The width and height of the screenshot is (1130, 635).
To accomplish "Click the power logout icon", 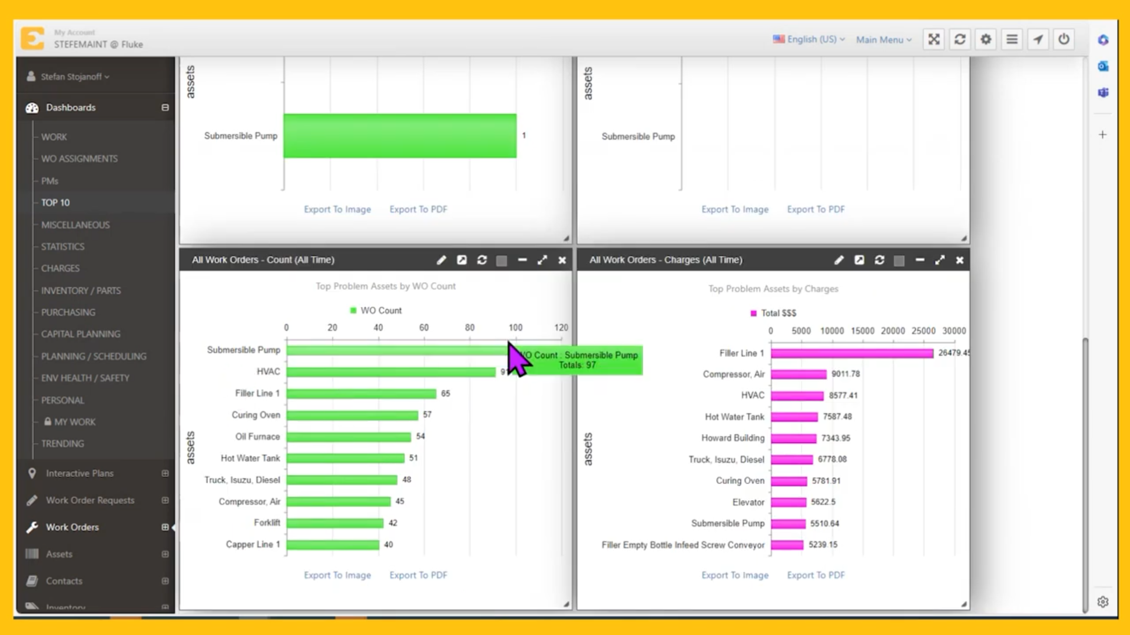I will [x=1063, y=39].
